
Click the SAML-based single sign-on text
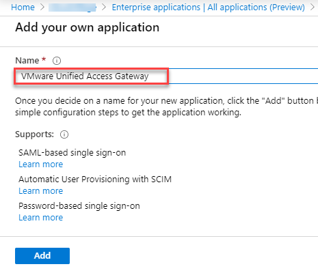[x=72, y=153]
